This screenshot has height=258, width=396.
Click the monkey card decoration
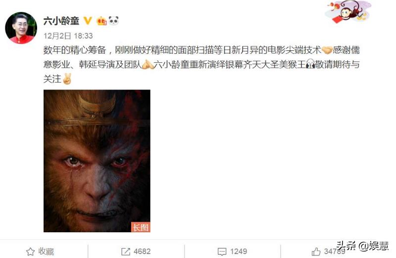point(349,11)
